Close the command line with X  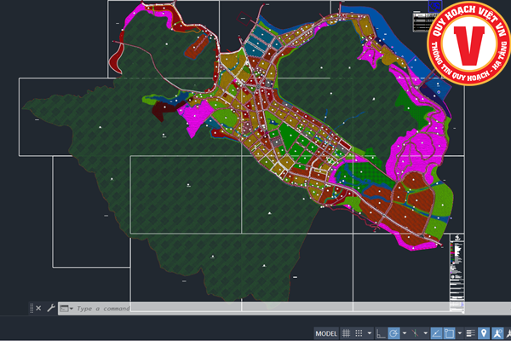(39, 308)
